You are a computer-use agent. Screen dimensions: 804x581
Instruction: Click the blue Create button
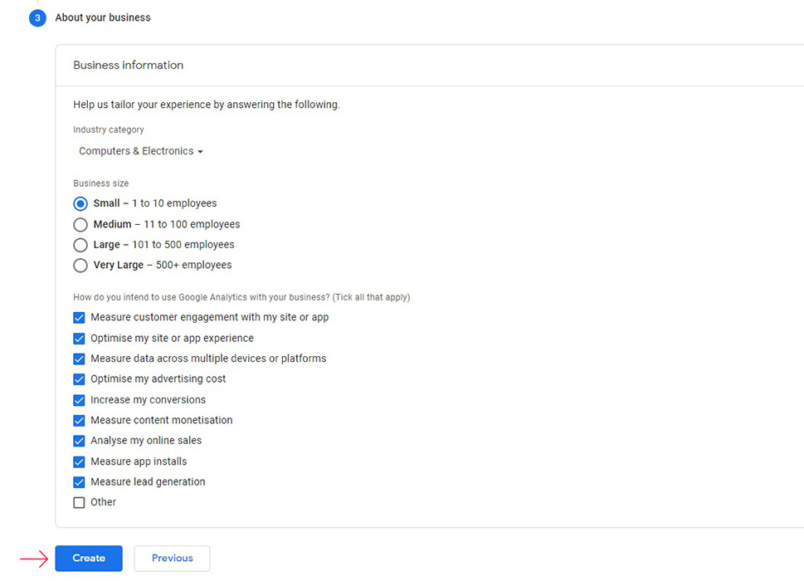[x=89, y=559]
